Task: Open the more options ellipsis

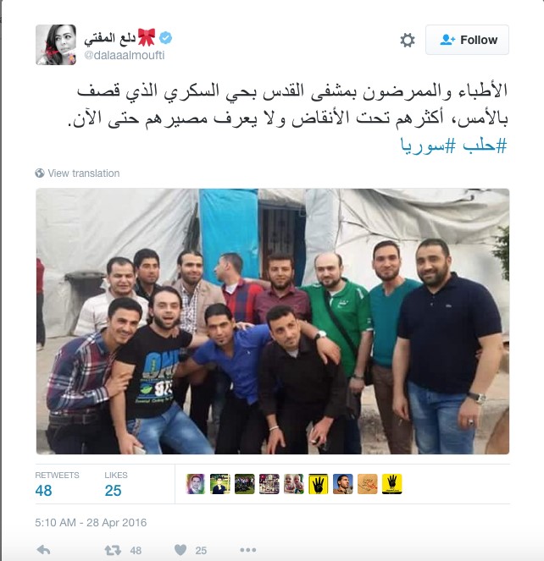Action: [x=248, y=550]
